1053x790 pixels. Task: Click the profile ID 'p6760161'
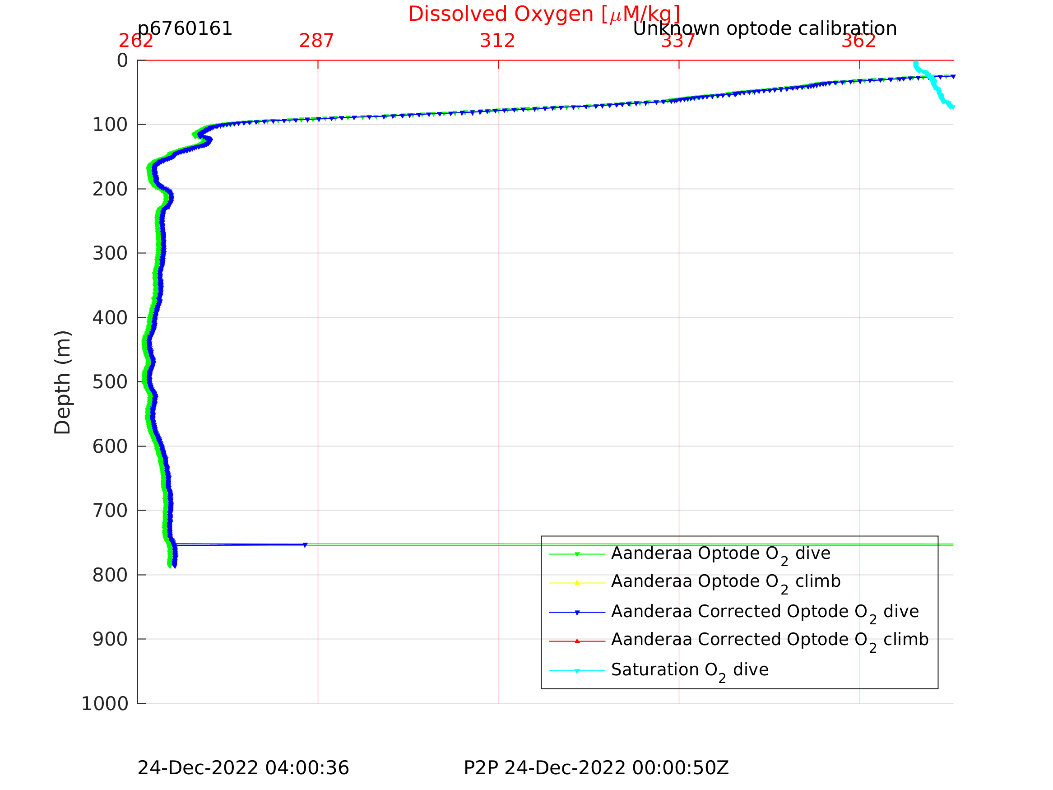click(x=185, y=28)
